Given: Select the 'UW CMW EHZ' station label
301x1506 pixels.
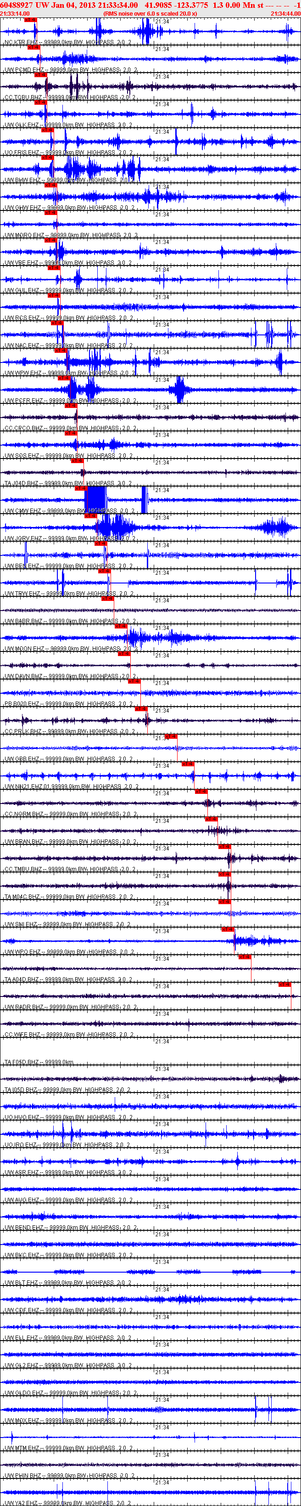Looking at the screenshot, I should click(22, 510).
